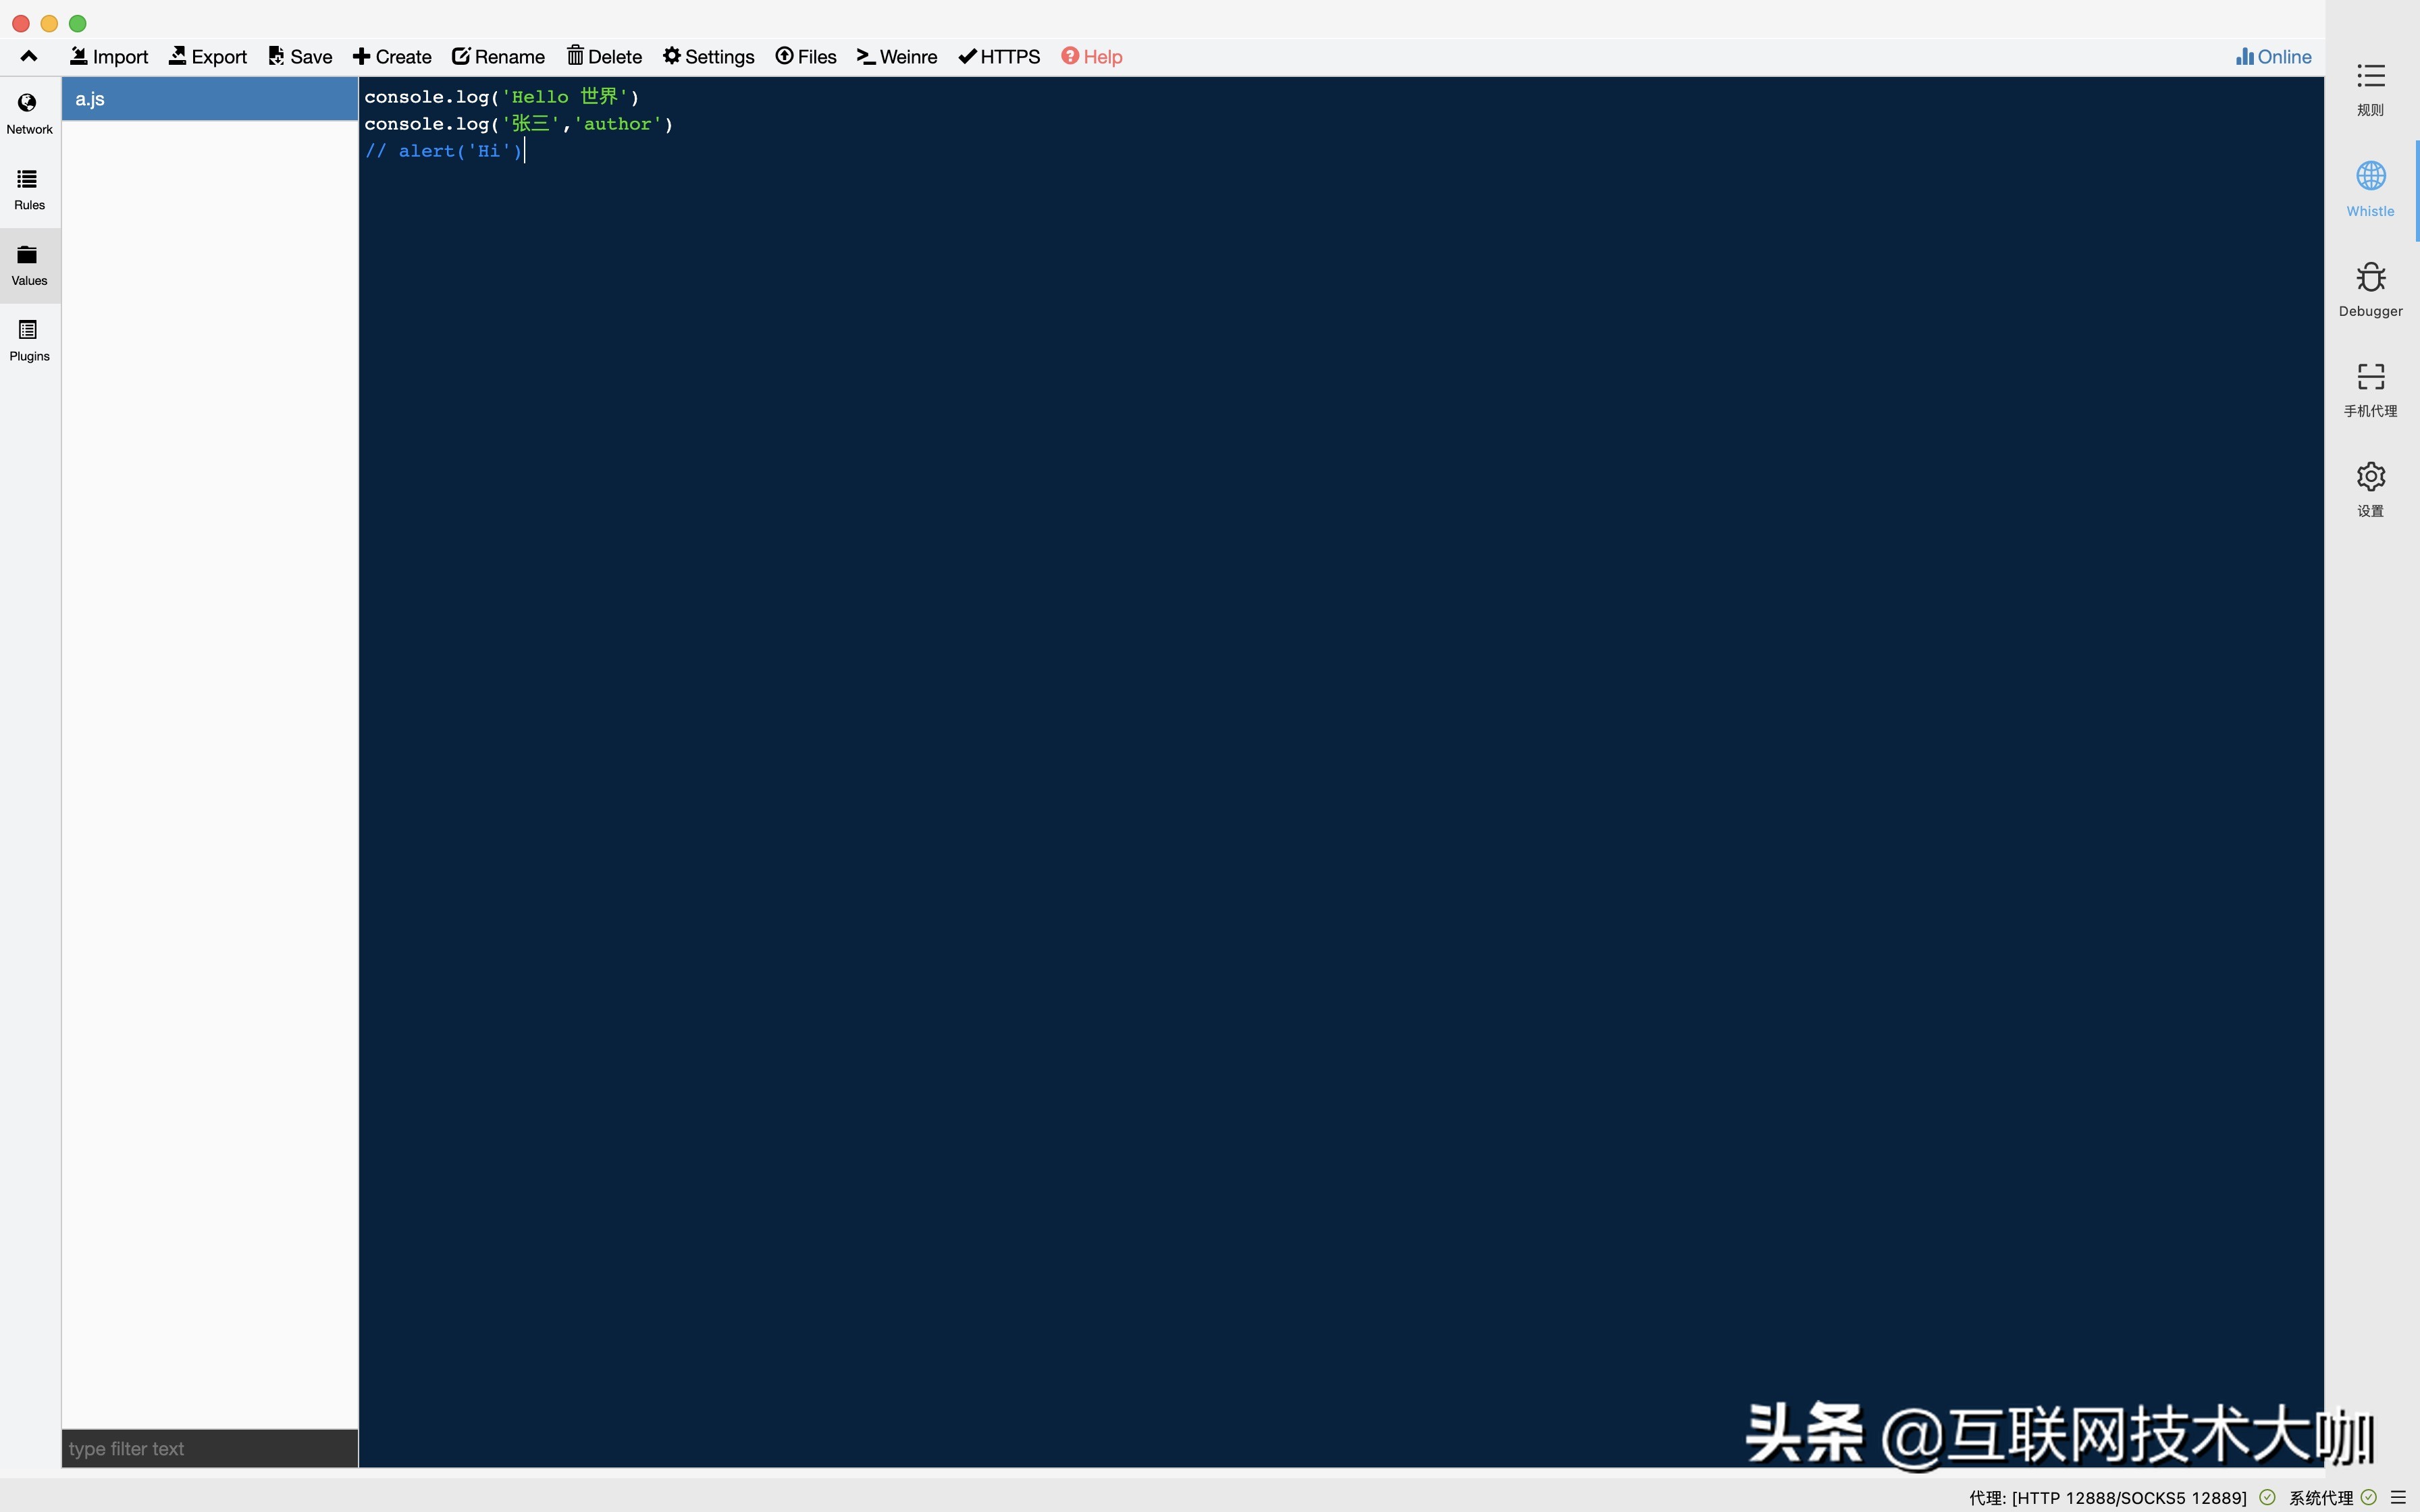The width and height of the screenshot is (2420, 1512).
Task: Open the Network panel in the sidebar
Action: (29, 114)
